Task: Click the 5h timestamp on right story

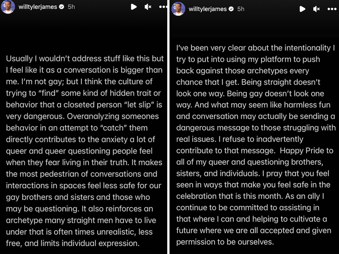Action: click(241, 9)
